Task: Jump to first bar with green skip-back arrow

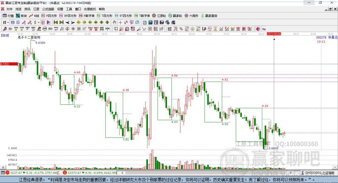Action: [55, 22]
